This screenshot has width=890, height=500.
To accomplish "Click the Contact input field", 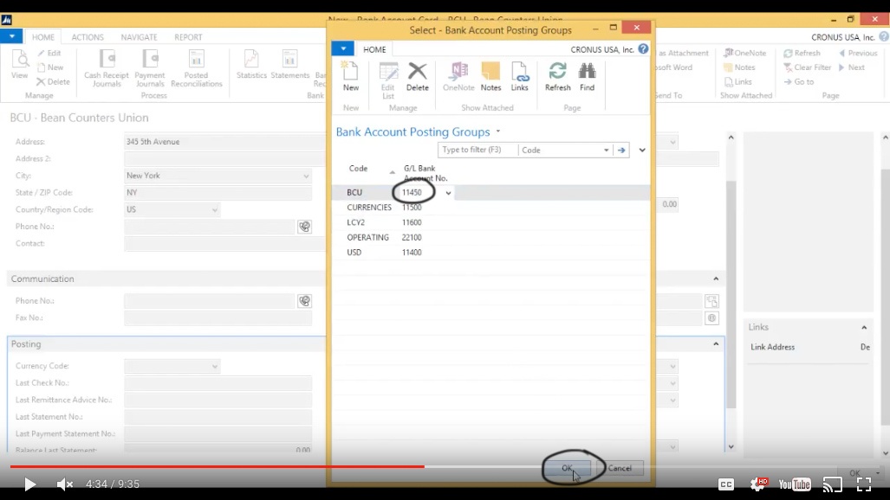I will [224, 244].
